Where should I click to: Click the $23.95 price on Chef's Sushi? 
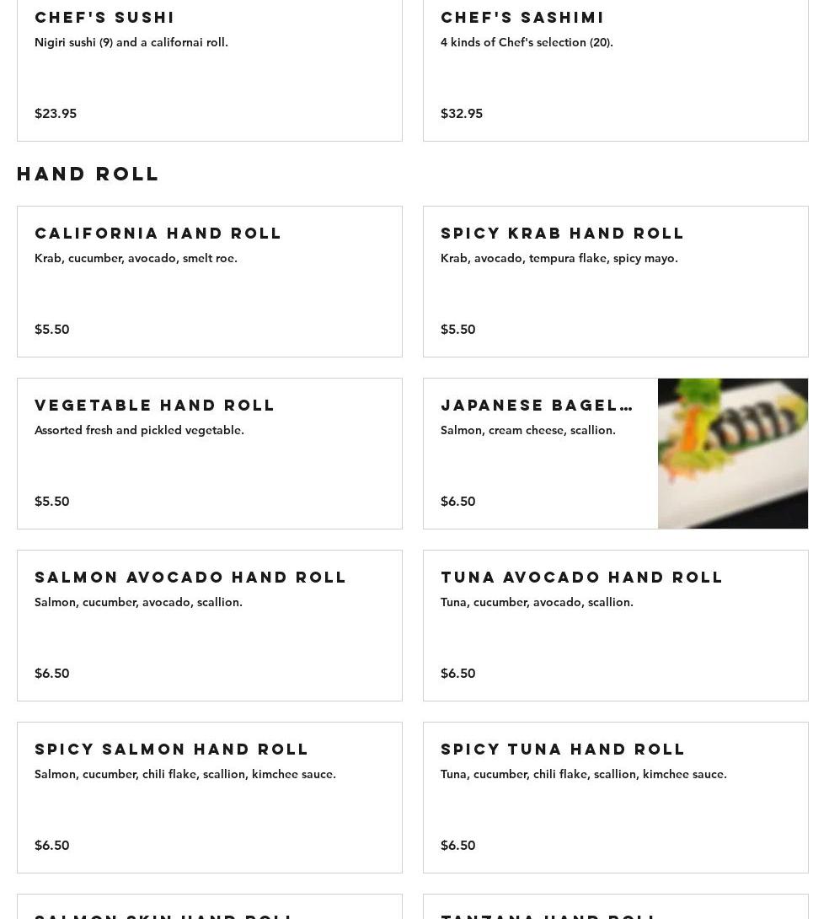click(56, 114)
